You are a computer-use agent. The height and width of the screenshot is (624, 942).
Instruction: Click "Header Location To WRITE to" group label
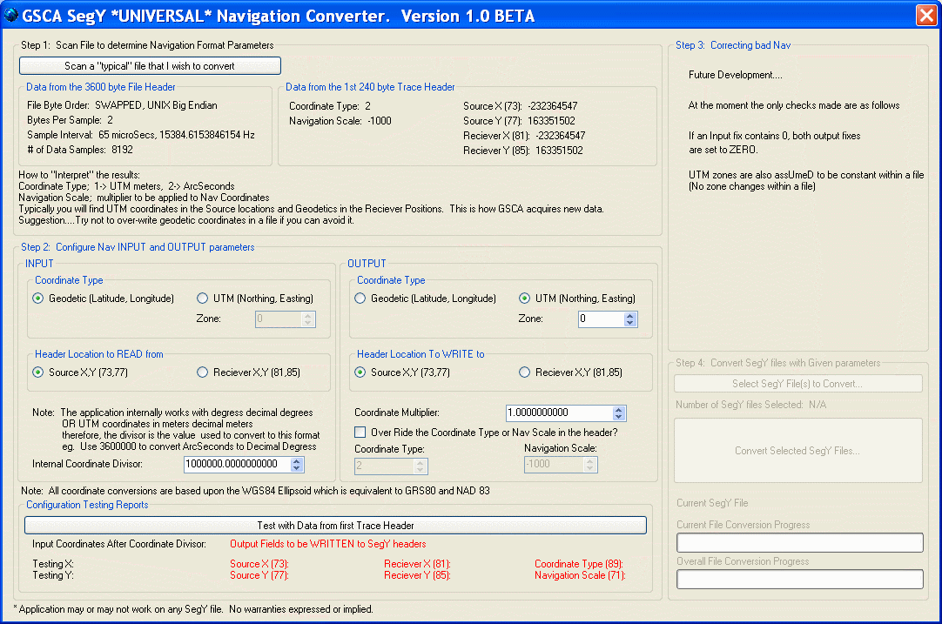point(421,354)
